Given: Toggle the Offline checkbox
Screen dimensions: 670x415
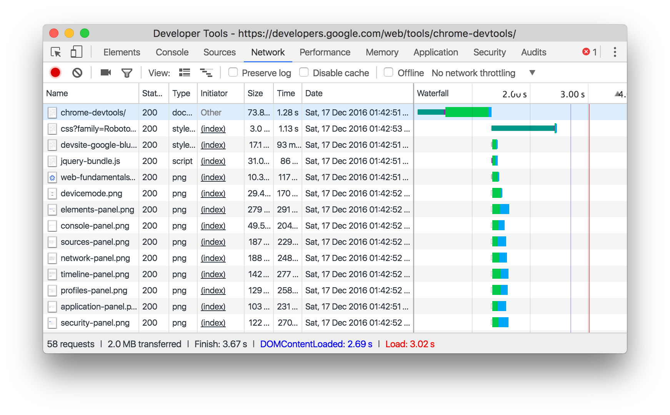Looking at the screenshot, I should (x=388, y=72).
